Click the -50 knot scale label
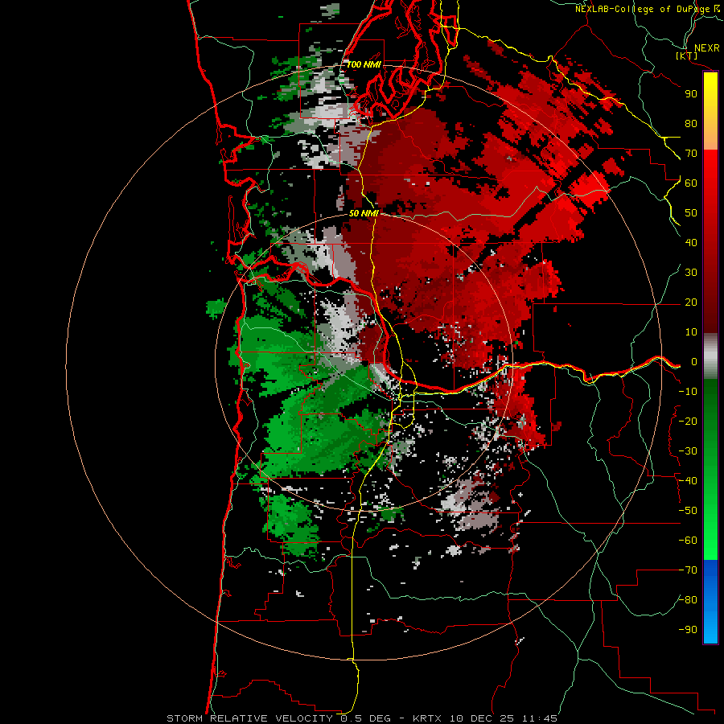 (x=688, y=511)
